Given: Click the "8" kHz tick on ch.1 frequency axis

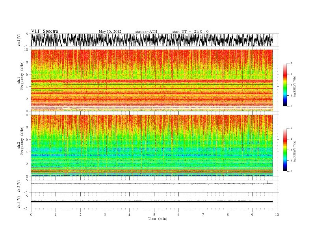Looking at the screenshot, I should click(28, 62).
